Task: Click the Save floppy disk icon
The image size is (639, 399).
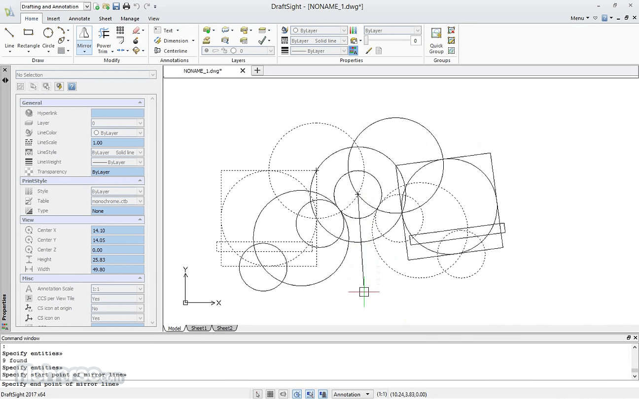Action: coord(116,6)
